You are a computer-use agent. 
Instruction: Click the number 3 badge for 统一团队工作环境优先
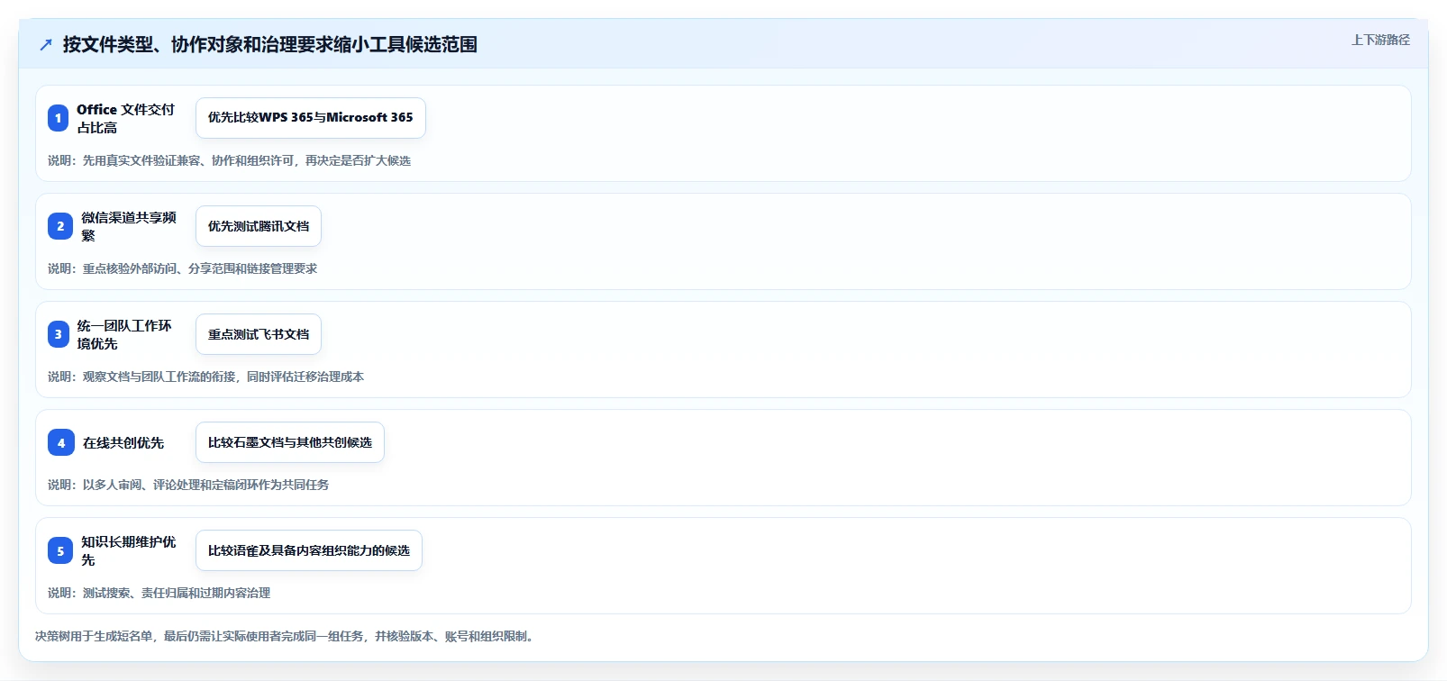(x=58, y=334)
